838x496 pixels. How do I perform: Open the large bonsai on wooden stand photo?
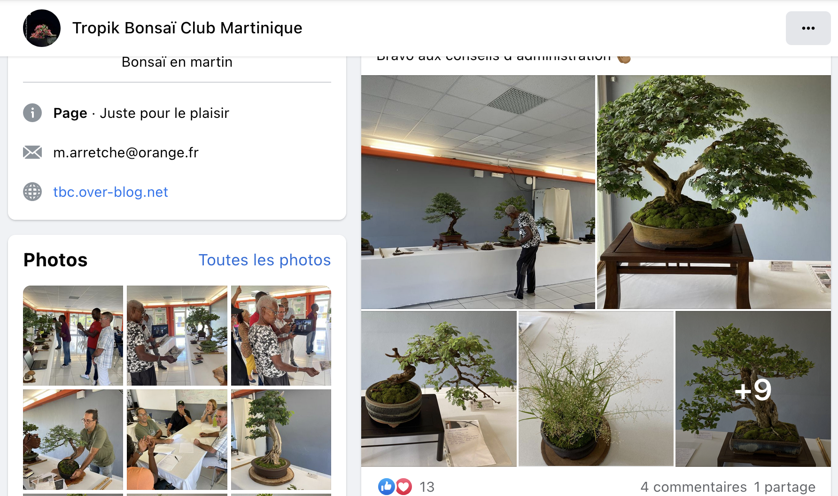point(714,192)
